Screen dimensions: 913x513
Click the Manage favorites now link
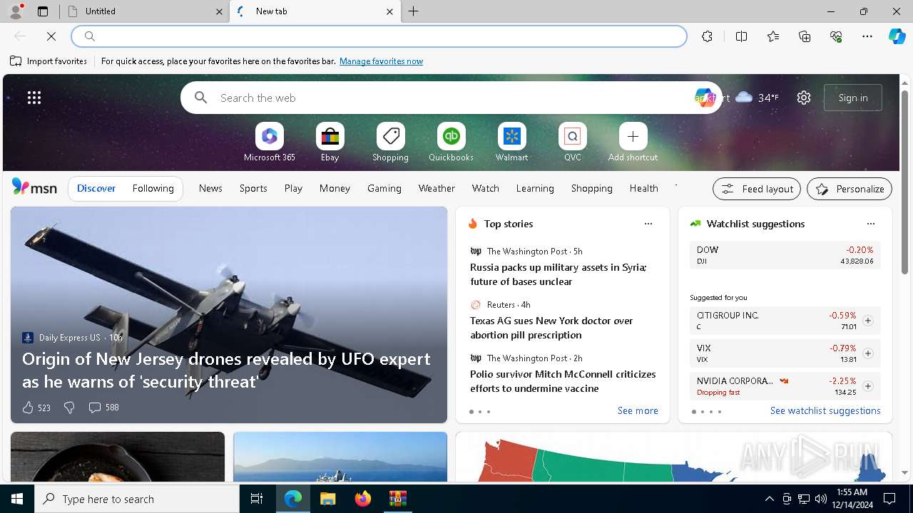click(x=381, y=61)
